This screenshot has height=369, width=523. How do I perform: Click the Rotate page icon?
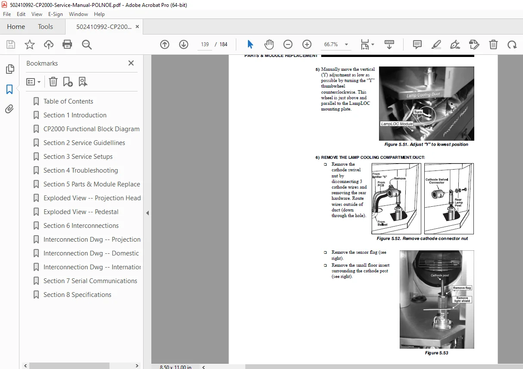coord(512,44)
